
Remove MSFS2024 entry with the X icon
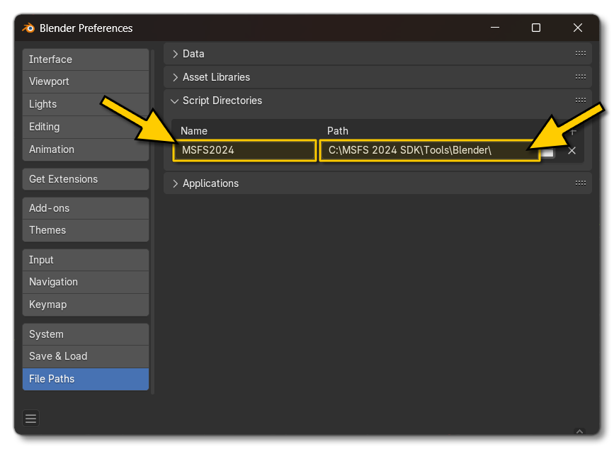(571, 151)
